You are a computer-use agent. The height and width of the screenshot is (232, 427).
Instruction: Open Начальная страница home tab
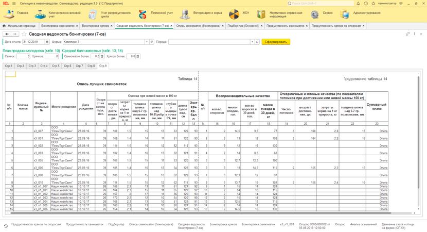pyautogui.click(x=19, y=26)
